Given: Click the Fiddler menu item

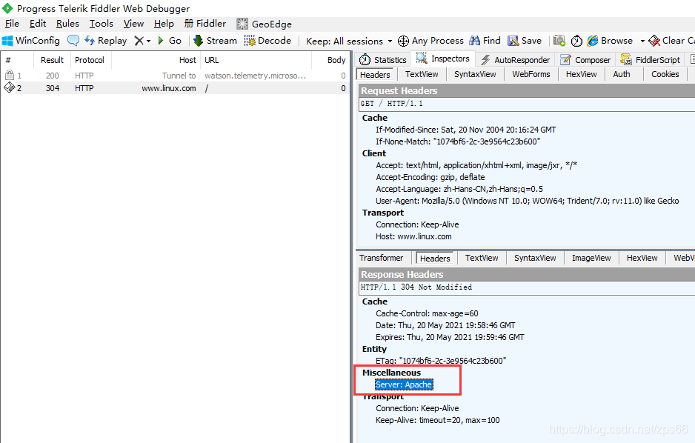Looking at the screenshot, I should click(x=204, y=24).
